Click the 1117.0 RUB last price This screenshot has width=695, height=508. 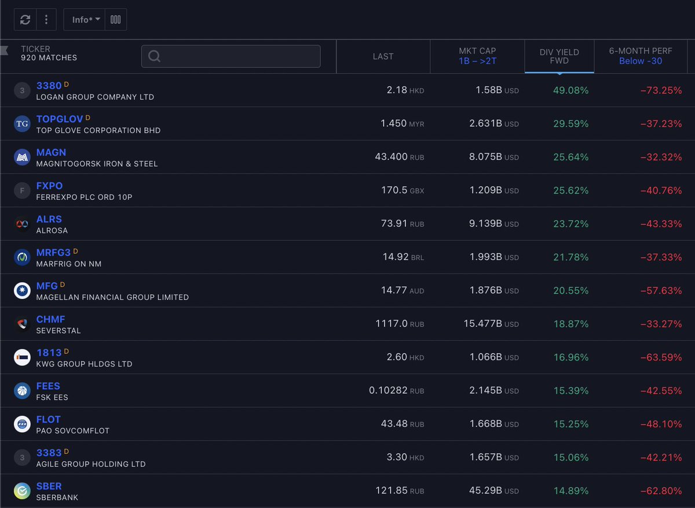(x=400, y=324)
